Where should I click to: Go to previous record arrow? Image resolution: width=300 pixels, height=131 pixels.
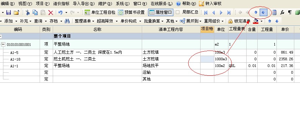[214, 13]
